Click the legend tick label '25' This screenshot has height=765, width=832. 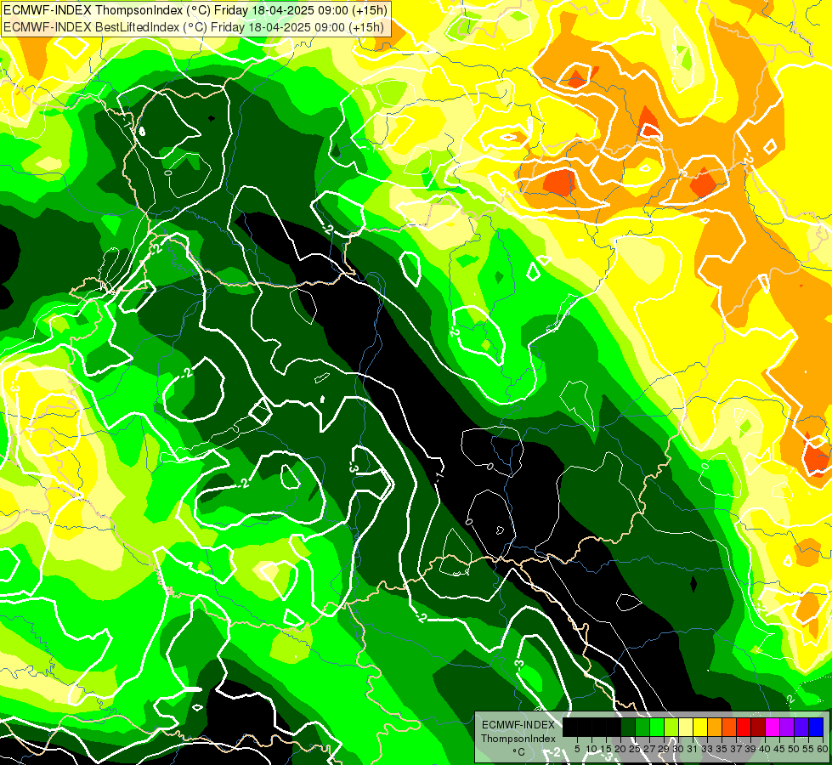635,749
